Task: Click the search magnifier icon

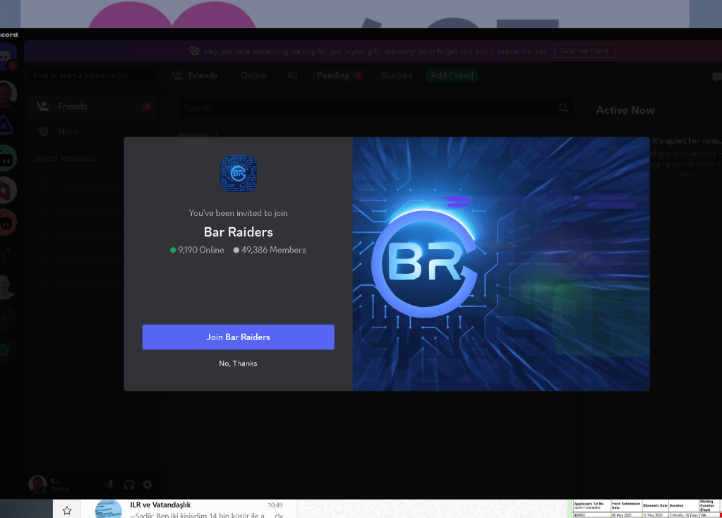Action: [564, 108]
